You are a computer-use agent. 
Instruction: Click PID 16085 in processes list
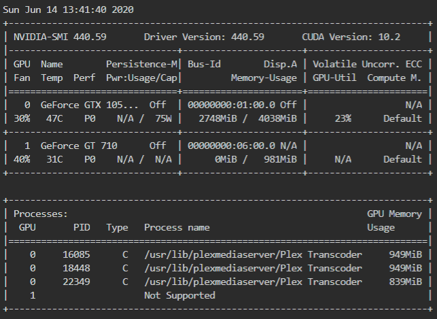tap(76, 255)
